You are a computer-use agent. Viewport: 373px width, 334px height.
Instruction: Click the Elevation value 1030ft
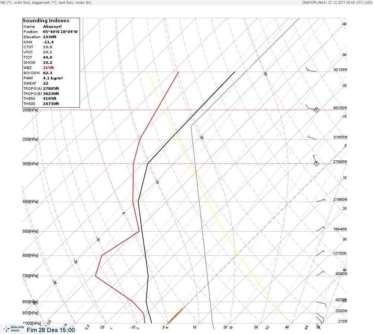pyautogui.click(x=50, y=37)
